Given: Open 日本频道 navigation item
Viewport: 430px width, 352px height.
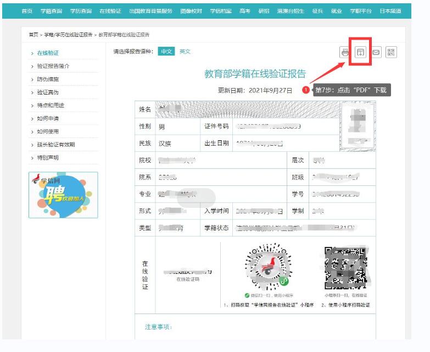Looking at the screenshot, I should 390,11.
